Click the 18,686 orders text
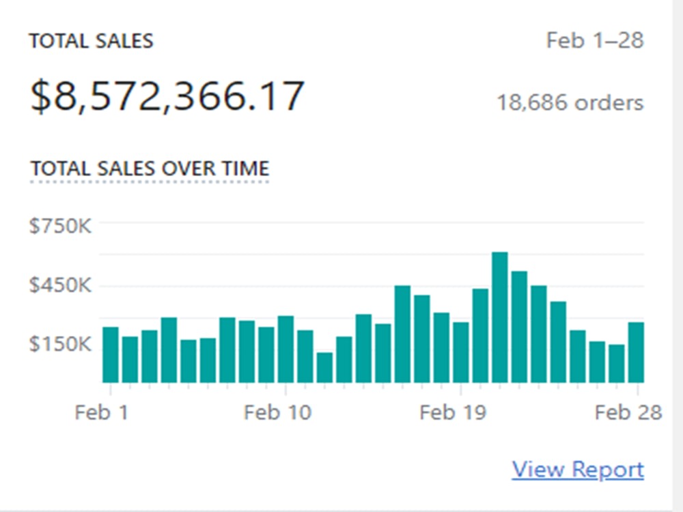Screen dimensions: 683x512 pyautogui.click(x=570, y=103)
